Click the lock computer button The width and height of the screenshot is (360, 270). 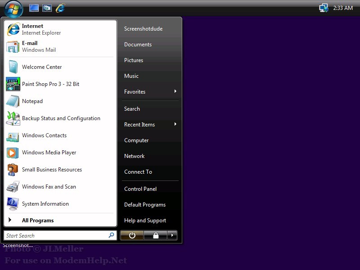click(155, 235)
